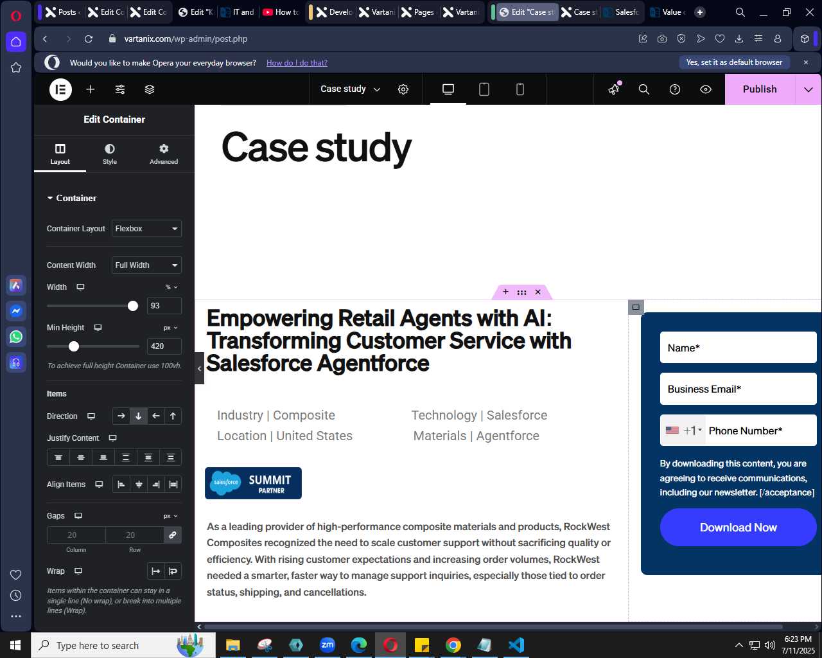822x658 pixels.
Task: Delete container via handle X icon
Action: [538, 292]
